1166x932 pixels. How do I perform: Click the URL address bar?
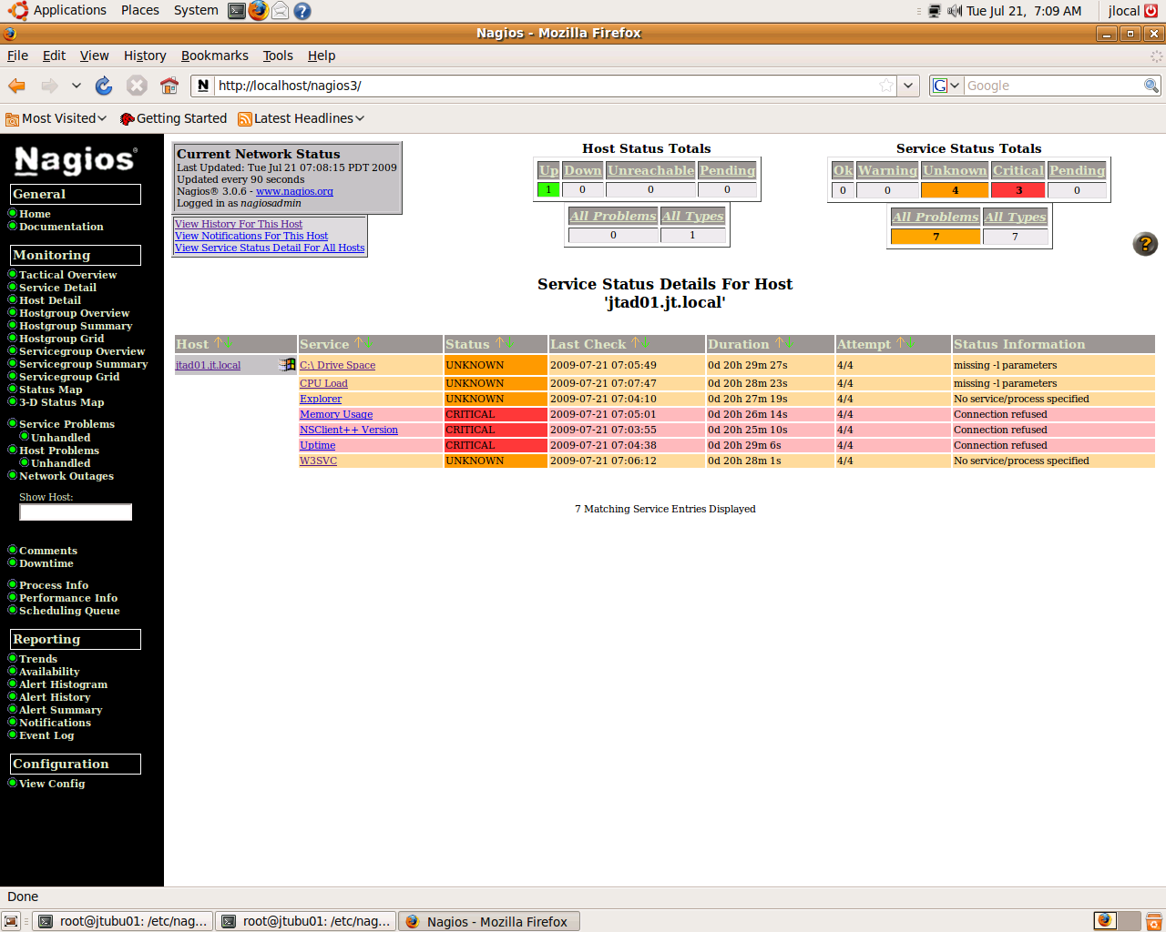(x=545, y=86)
